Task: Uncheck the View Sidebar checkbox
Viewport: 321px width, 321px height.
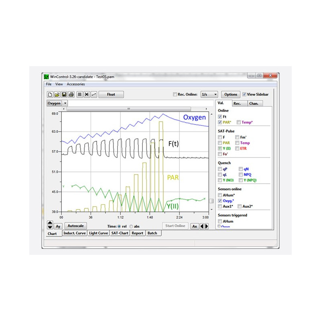Action: point(244,95)
